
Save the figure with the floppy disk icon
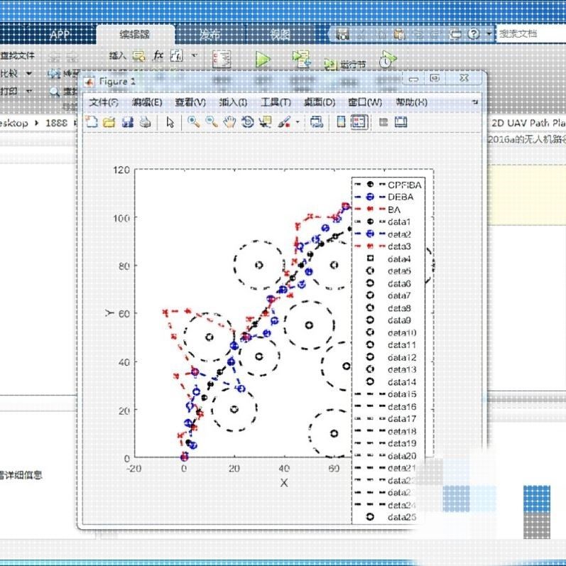[127, 122]
